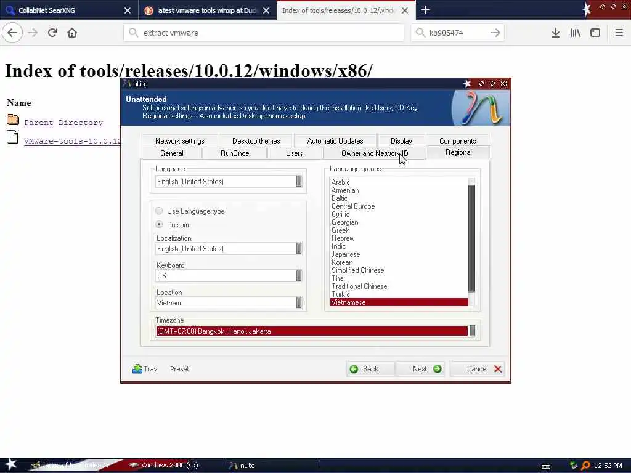Click the kb905474 search field
This screenshot has width=631, height=473.
[x=457, y=33]
